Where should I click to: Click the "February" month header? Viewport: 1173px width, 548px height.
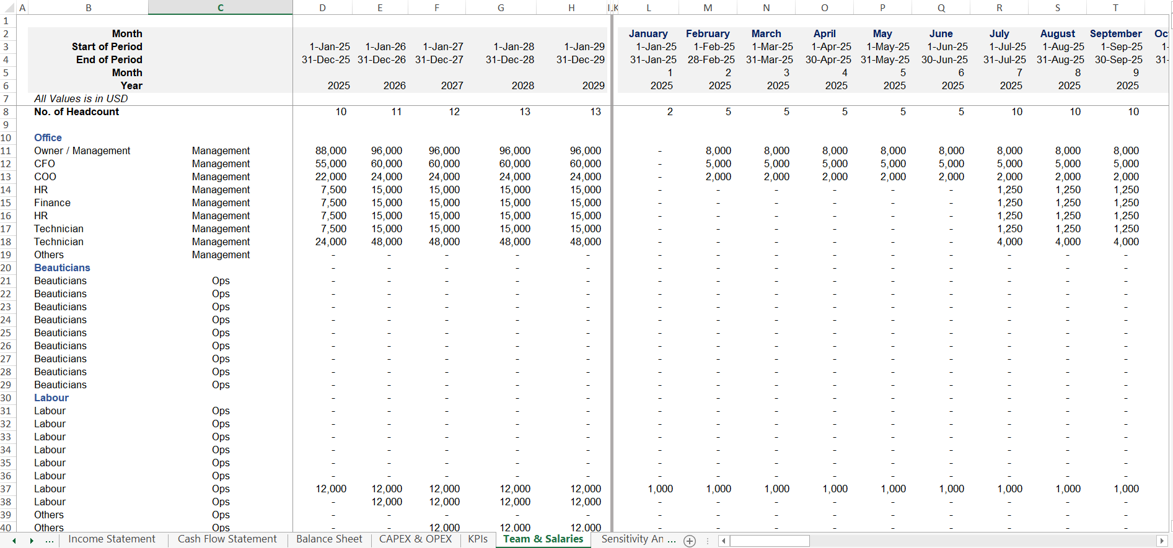pyautogui.click(x=708, y=34)
